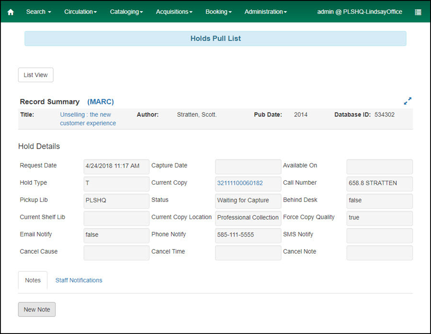Click the Current Shelf Lib field
This screenshot has width=431, height=334.
tap(116, 218)
